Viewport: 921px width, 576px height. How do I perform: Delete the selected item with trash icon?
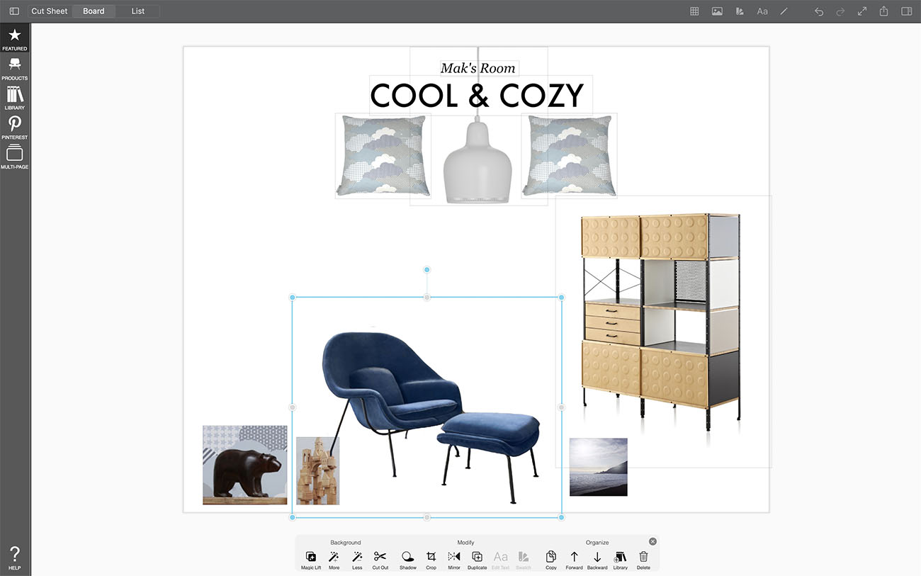(643, 558)
